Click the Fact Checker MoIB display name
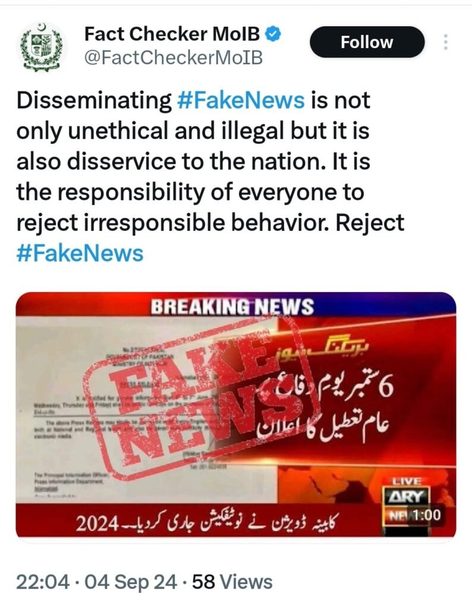This screenshot has height=609, width=472. pyautogui.click(x=172, y=34)
